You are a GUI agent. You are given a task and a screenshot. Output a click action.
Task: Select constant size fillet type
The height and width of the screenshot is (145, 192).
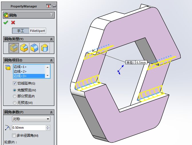(14, 48)
